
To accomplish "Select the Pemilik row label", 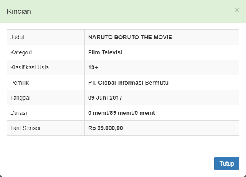I will tap(20, 83).
